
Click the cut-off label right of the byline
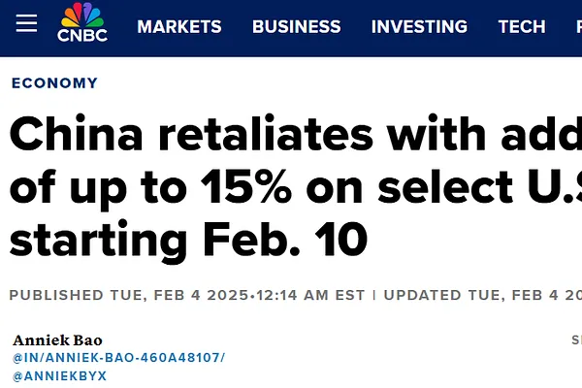(576, 340)
